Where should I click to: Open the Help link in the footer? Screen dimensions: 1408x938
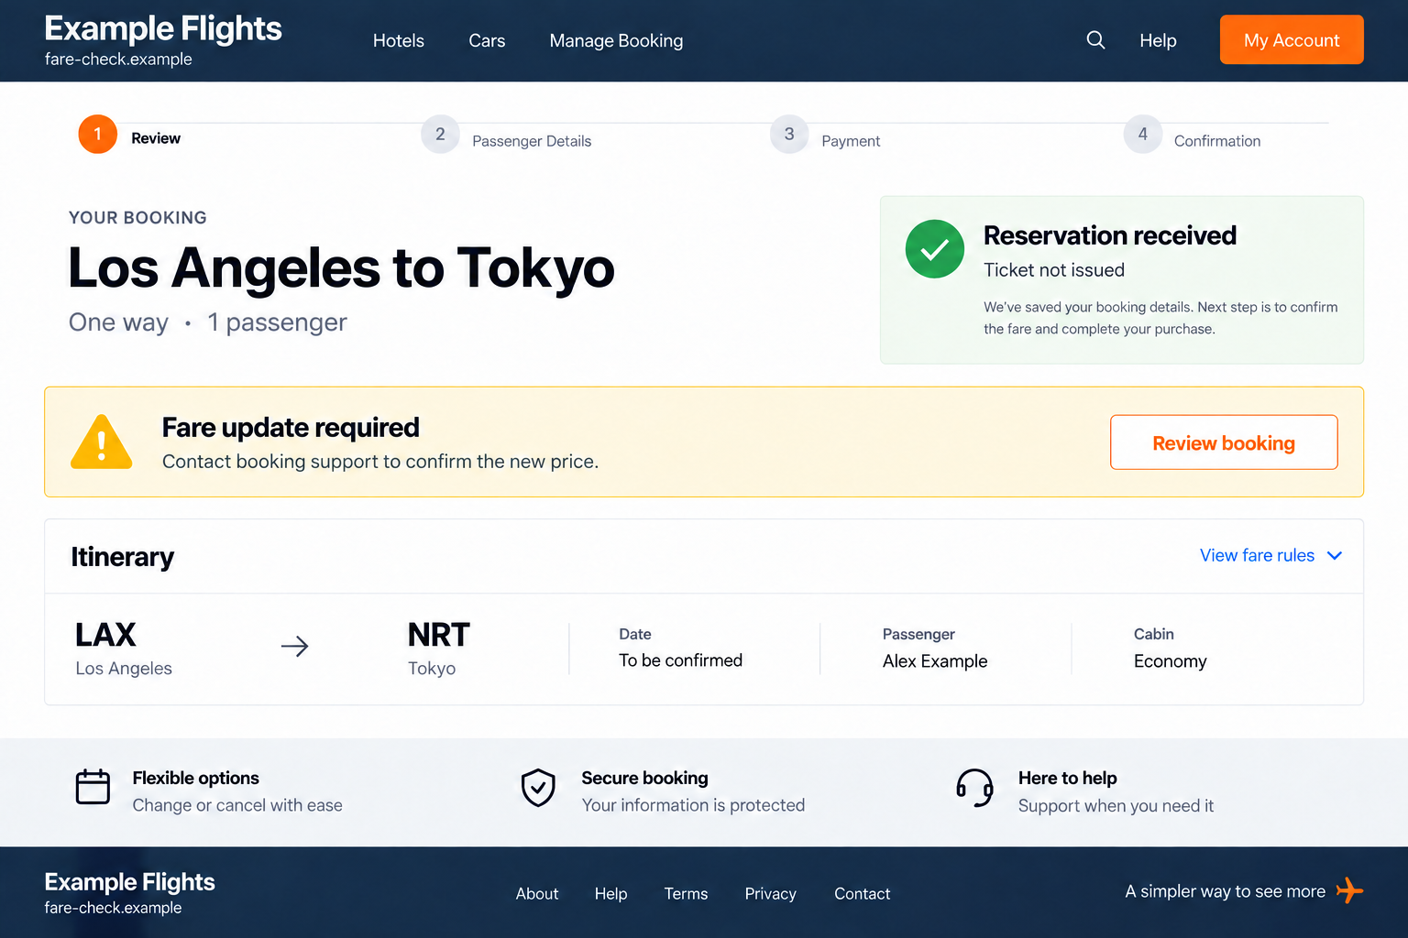click(610, 894)
